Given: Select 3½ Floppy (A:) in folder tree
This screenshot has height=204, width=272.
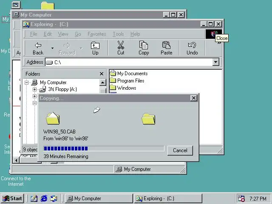Looking at the screenshot, I should [62, 89].
